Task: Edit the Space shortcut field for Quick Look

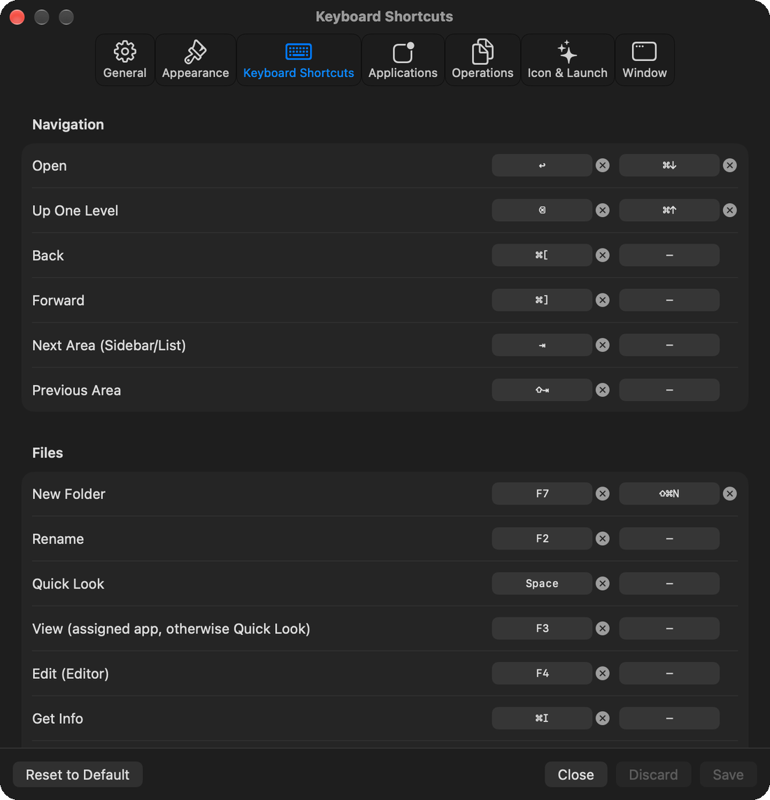Action: point(542,583)
